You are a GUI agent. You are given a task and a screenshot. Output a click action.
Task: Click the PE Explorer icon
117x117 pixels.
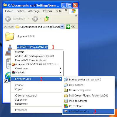pos(66,106)
